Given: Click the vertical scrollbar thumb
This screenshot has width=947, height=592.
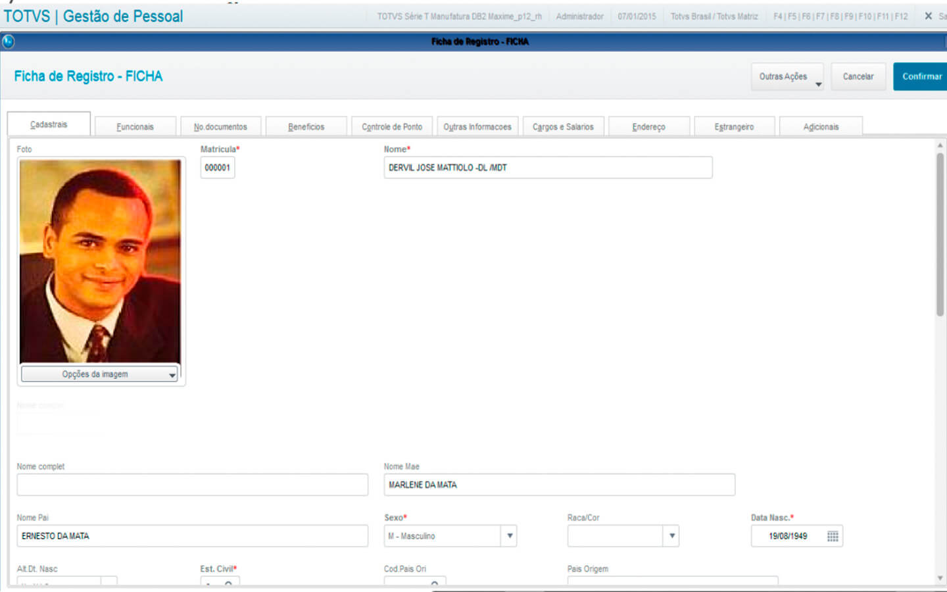Looking at the screenshot, I should tap(940, 234).
